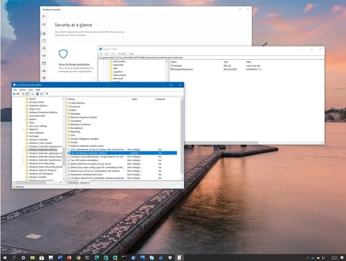Open the Action menu in Group Policy Editor
346x261 pixels.
(x=22, y=90)
